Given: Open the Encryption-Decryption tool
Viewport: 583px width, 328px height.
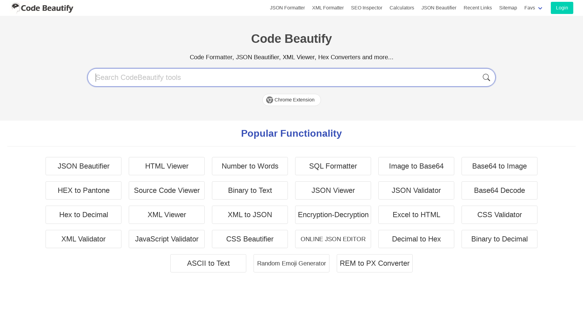Looking at the screenshot, I should coord(333,215).
